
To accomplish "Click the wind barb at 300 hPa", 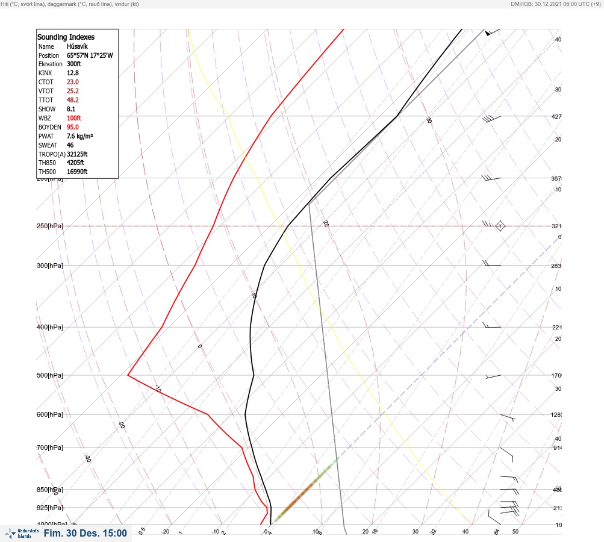I will click(492, 264).
